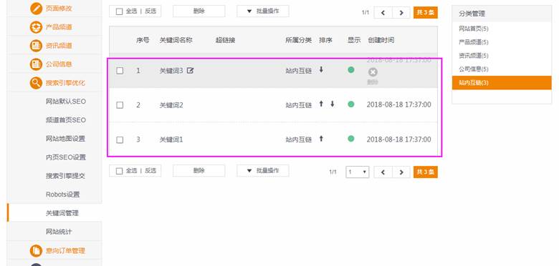The width and height of the screenshot is (559, 266).
Task: Click the 意向订单管理 document icon
Action: coord(36,250)
